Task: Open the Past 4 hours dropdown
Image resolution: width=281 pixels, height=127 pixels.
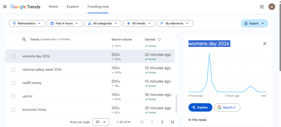Action: (x=64, y=23)
